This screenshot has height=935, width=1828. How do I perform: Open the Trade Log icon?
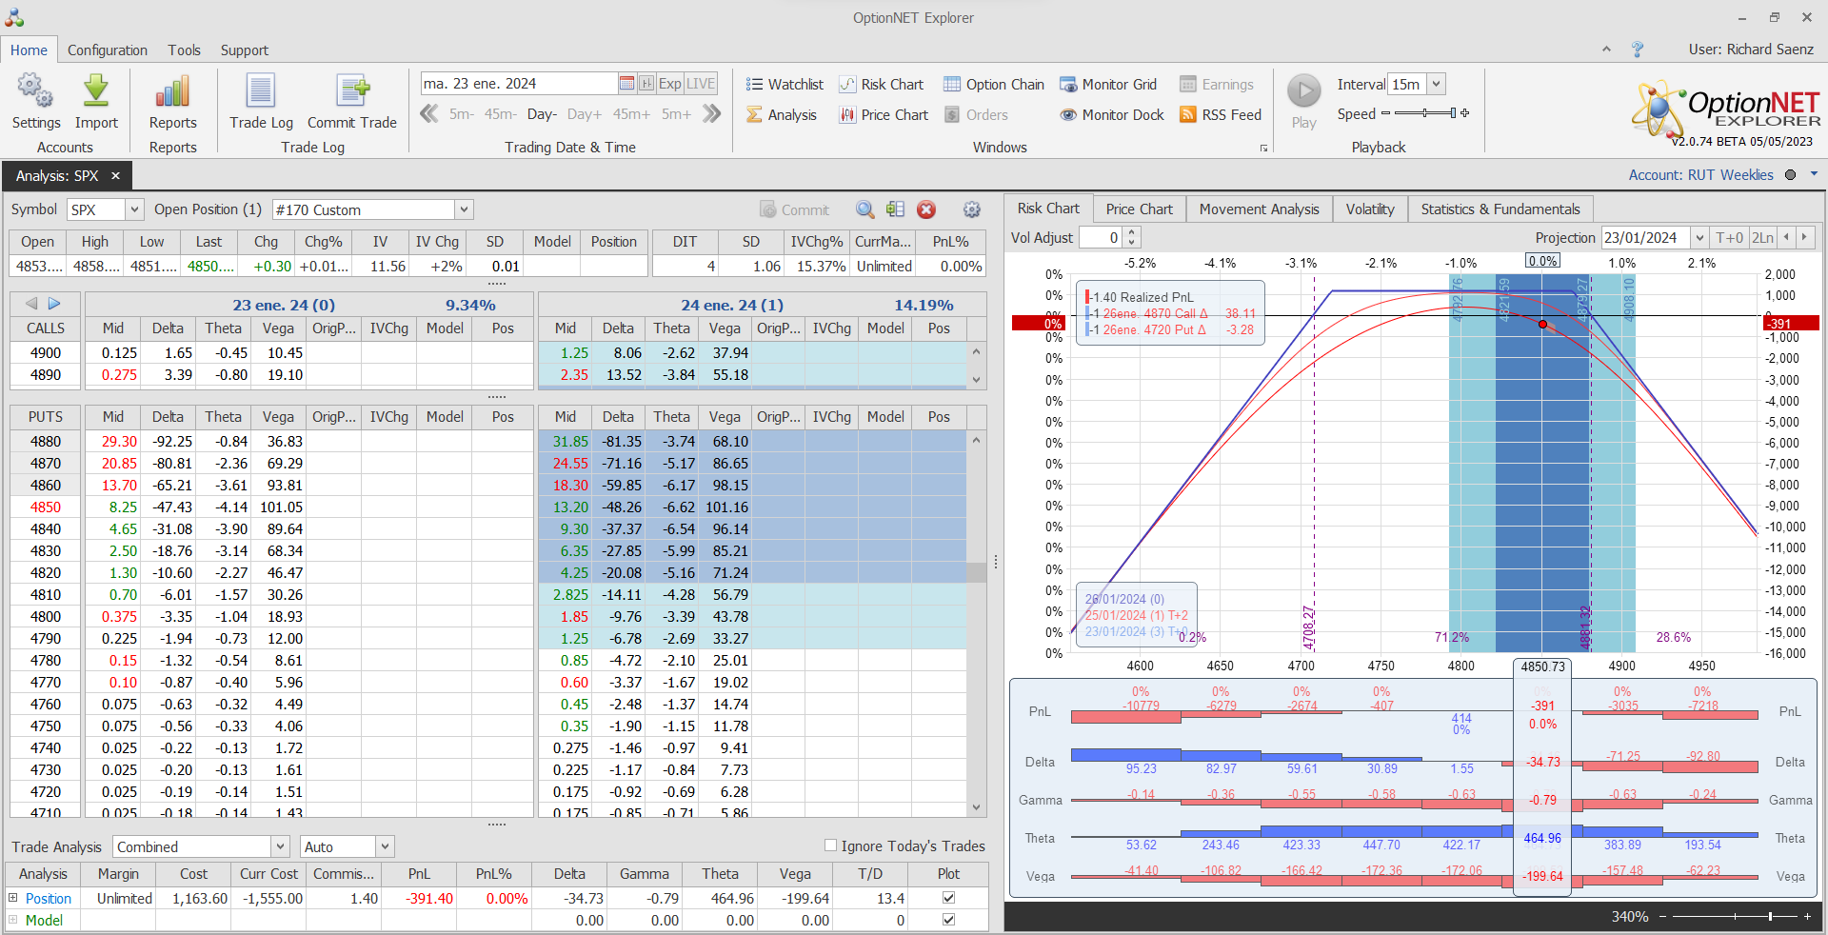[261, 92]
